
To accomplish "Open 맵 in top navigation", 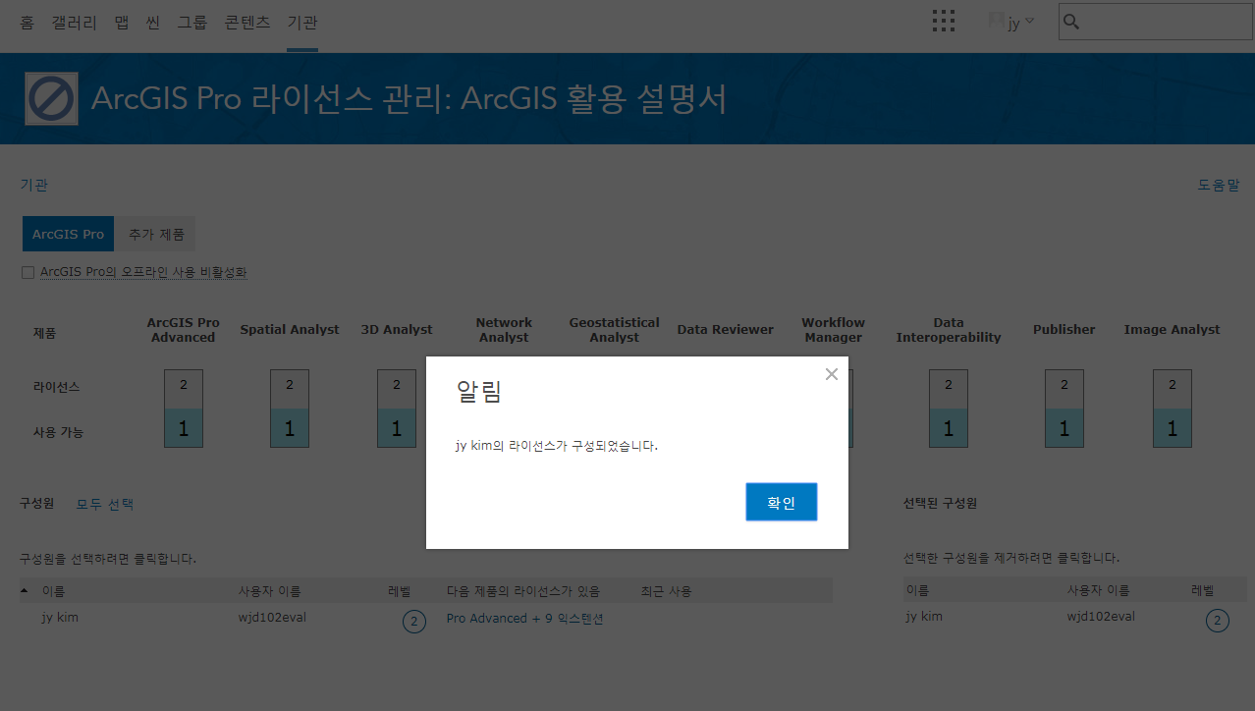I will coord(122,22).
